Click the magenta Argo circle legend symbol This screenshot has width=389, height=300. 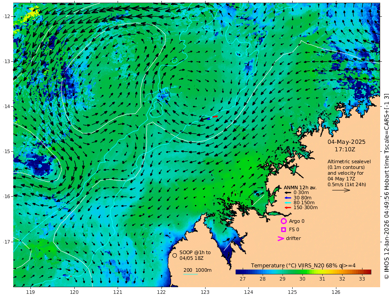click(283, 221)
